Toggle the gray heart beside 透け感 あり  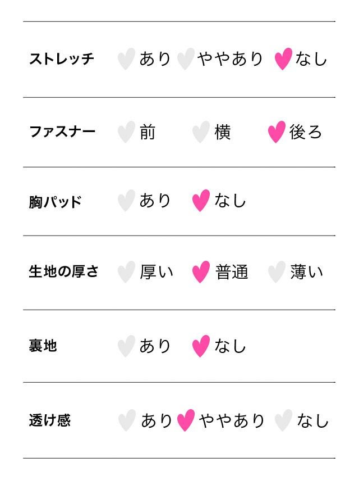click(x=127, y=420)
